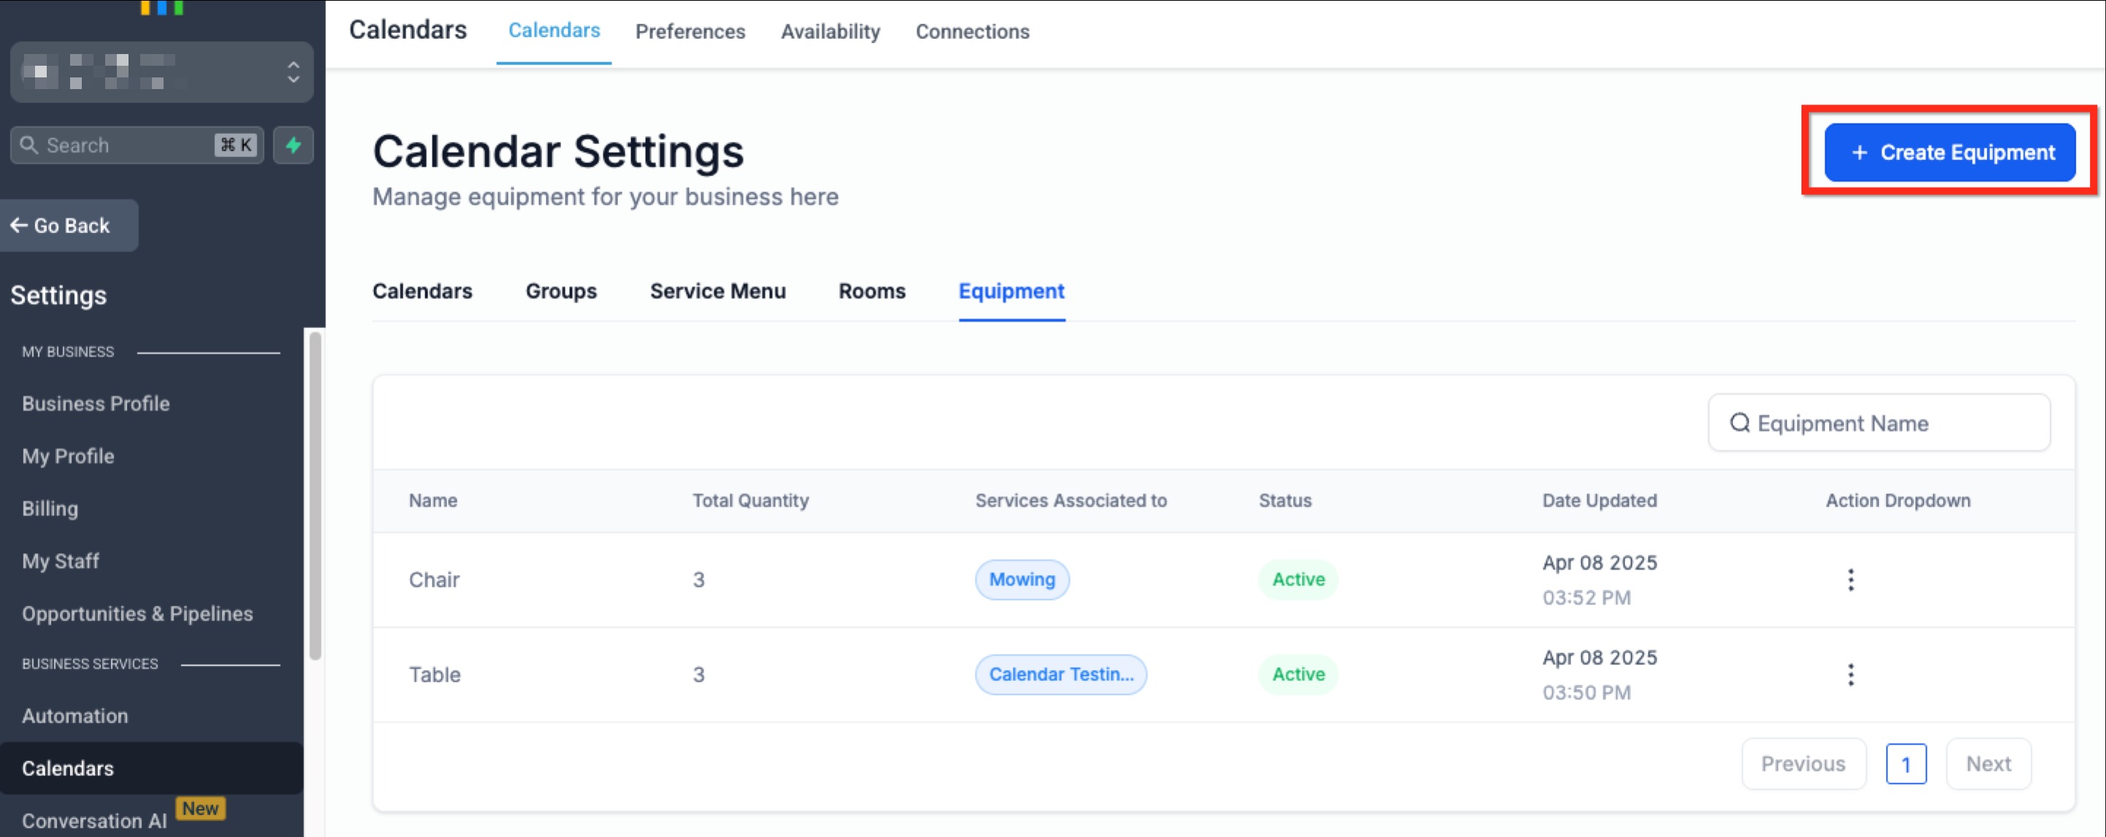Screen dimensions: 2106x837
Task: Click the search magnifier icon in sidebar
Action: pyautogui.click(x=28, y=145)
